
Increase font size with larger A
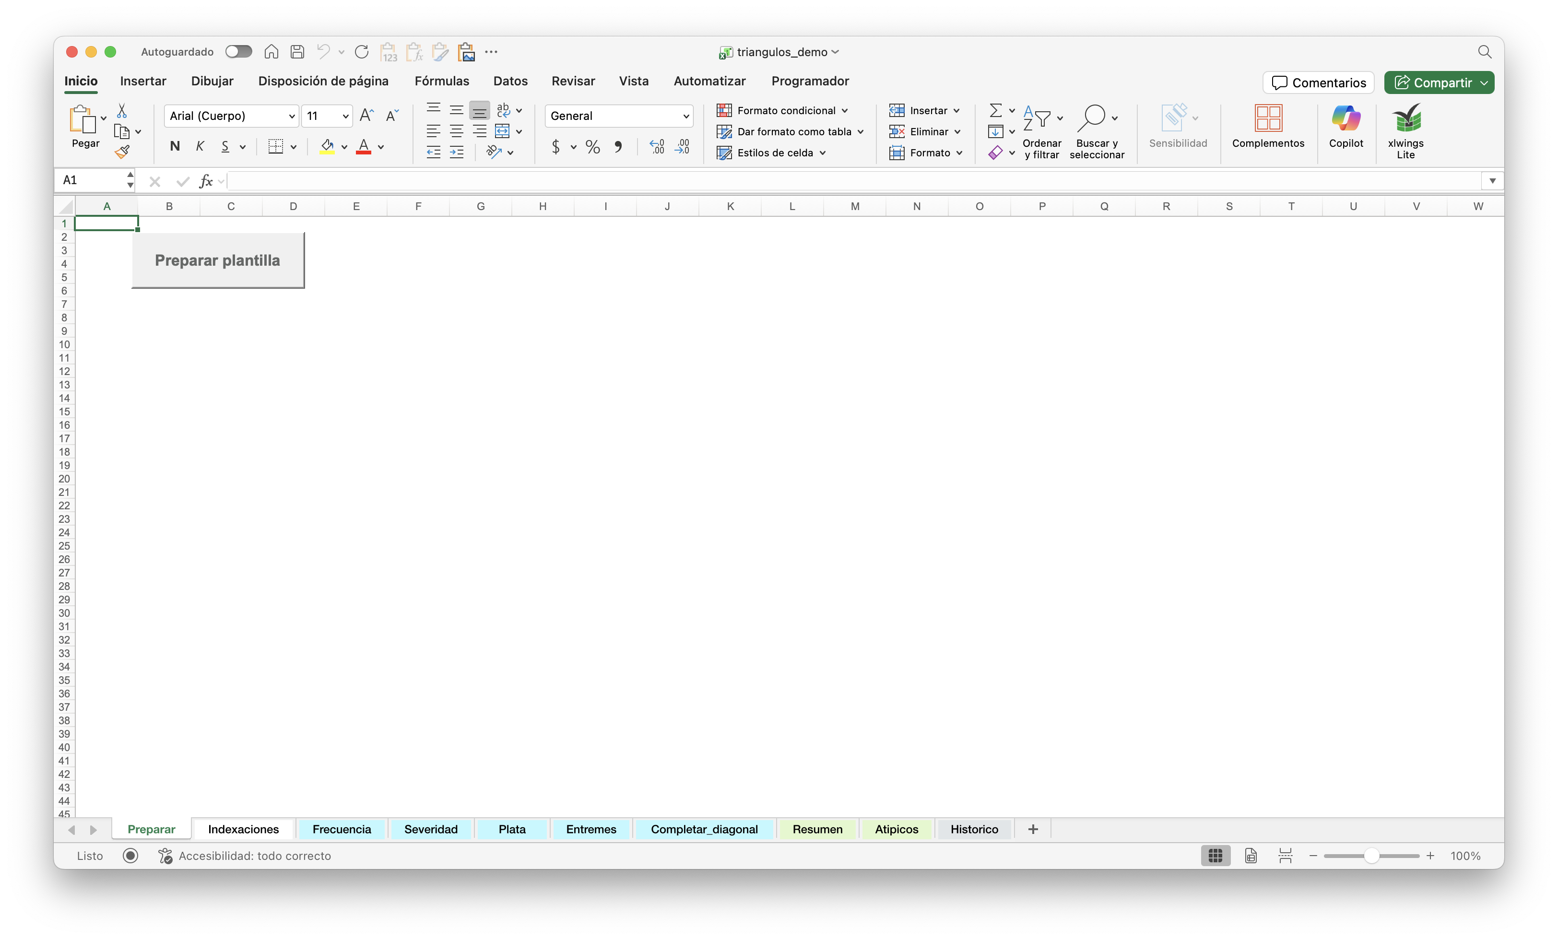click(x=367, y=115)
